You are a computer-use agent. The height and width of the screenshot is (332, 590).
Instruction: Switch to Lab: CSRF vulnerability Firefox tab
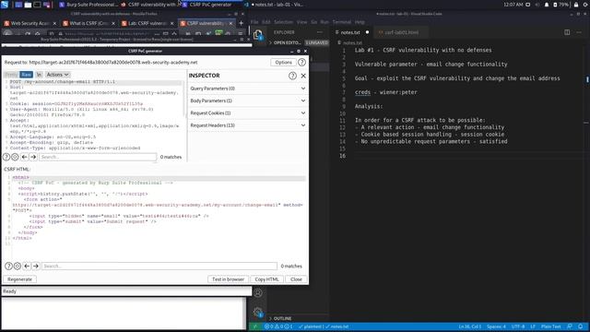tap(147, 23)
